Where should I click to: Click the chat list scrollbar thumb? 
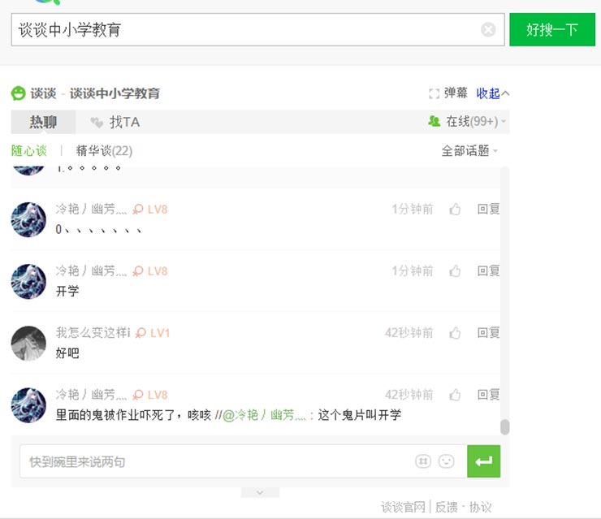coord(504,426)
